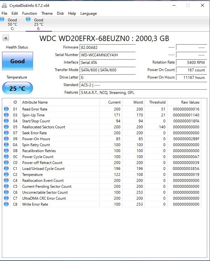This screenshot has width=210, height=261.
Task: Click the C: drive health status orb
Action: pos(3,19)
